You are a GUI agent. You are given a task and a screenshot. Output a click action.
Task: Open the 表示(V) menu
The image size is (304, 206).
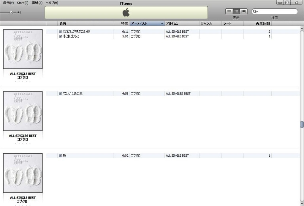click(x=8, y=3)
